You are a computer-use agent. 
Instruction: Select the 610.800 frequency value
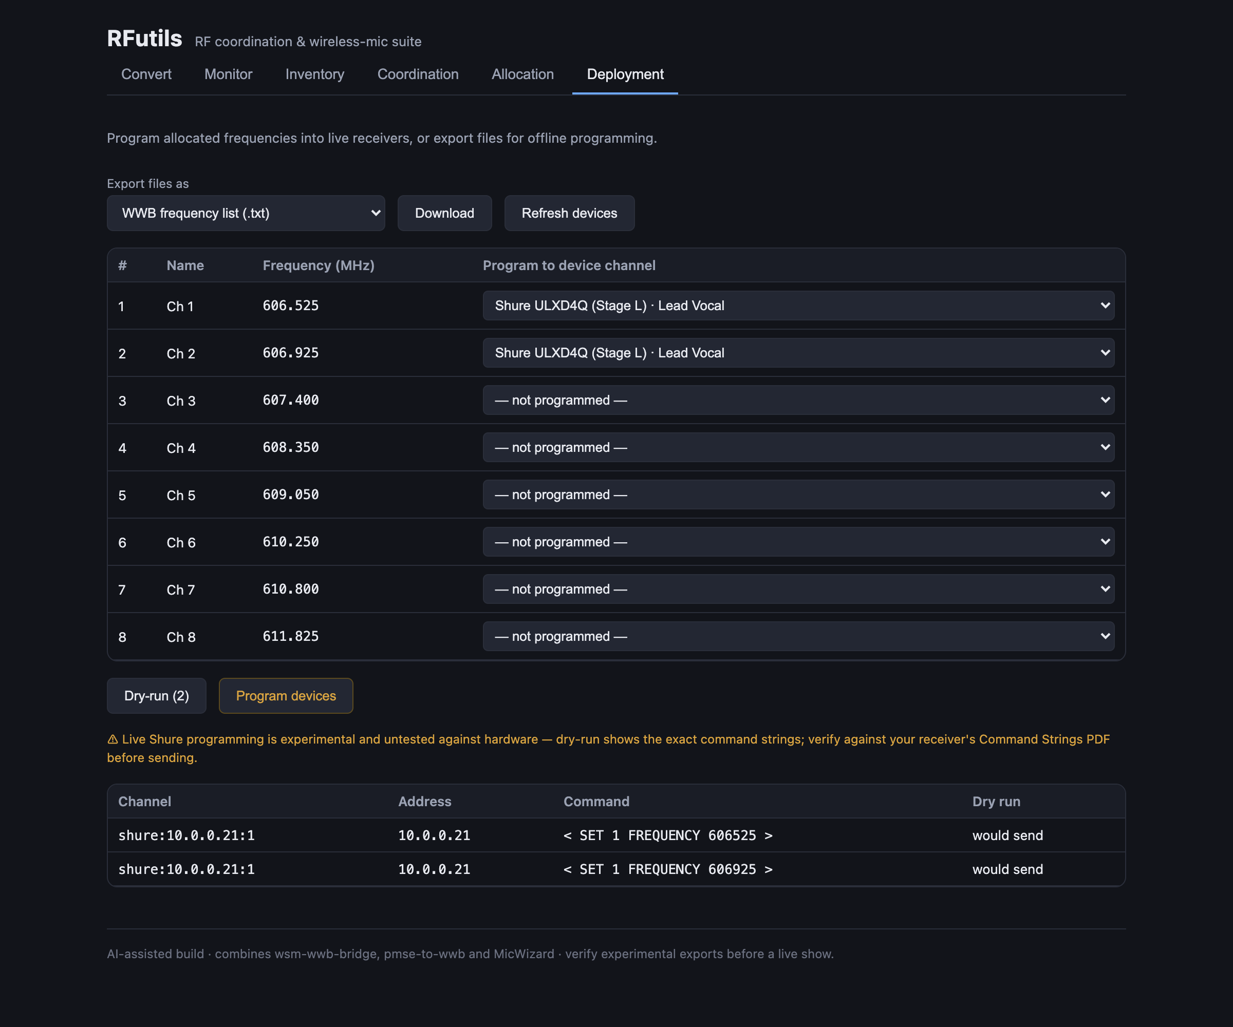[291, 589]
